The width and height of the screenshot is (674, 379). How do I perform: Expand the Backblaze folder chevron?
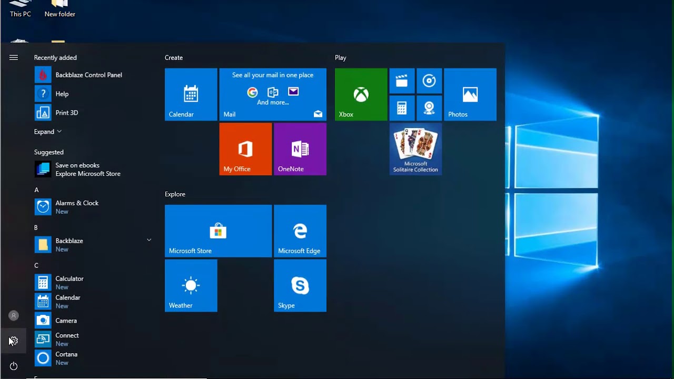point(148,240)
